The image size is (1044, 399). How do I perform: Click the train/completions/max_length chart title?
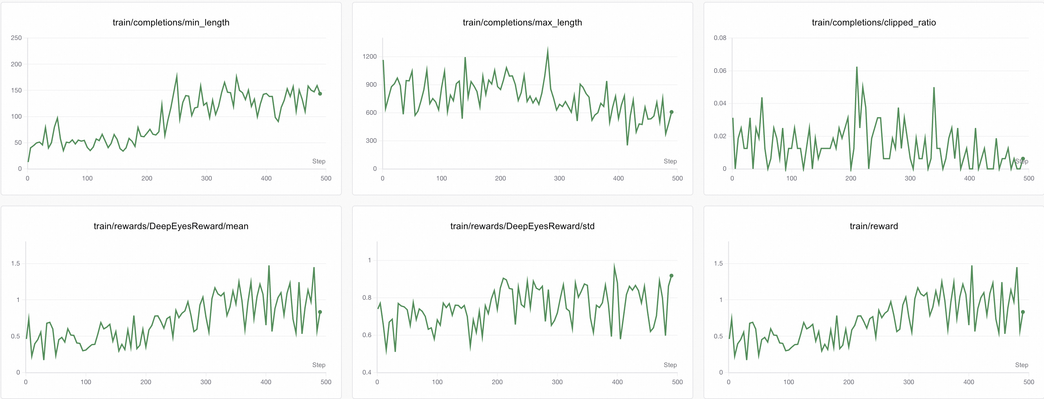point(522,23)
